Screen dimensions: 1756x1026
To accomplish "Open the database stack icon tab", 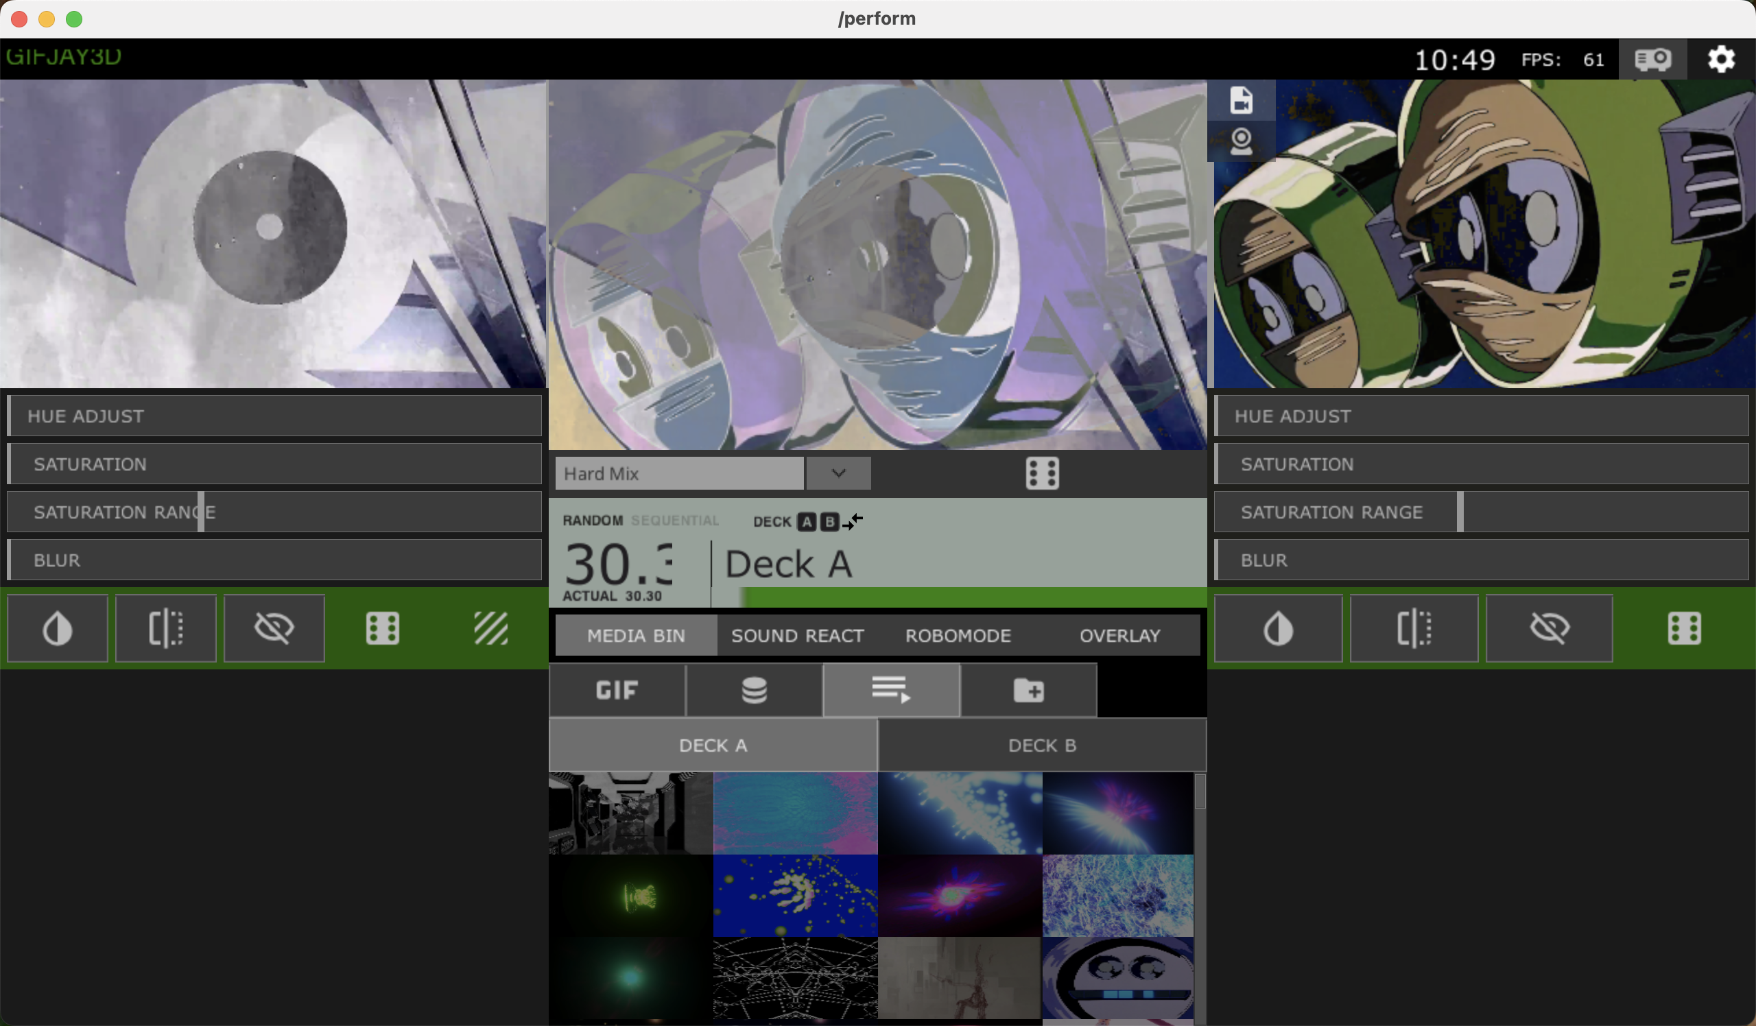I will [x=754, y=690].
